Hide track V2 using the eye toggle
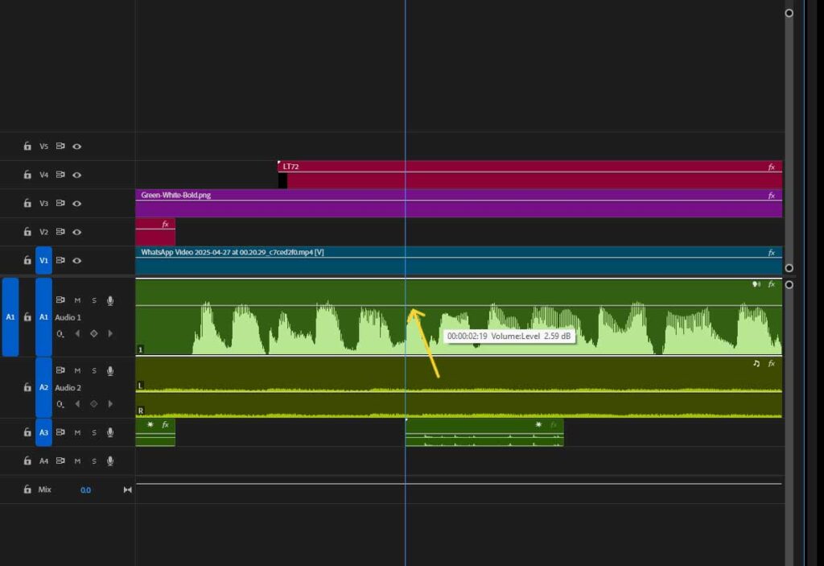Screen dimensions: 824x566 pyautogui.click(x=76, y=231)
